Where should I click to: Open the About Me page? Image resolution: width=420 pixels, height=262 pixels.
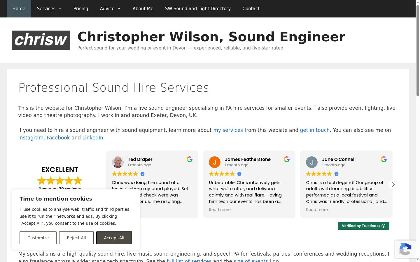point(143,9)
